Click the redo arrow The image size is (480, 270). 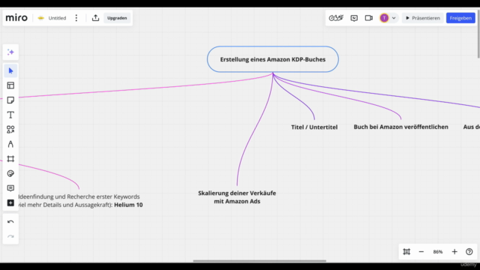[10, 237]
